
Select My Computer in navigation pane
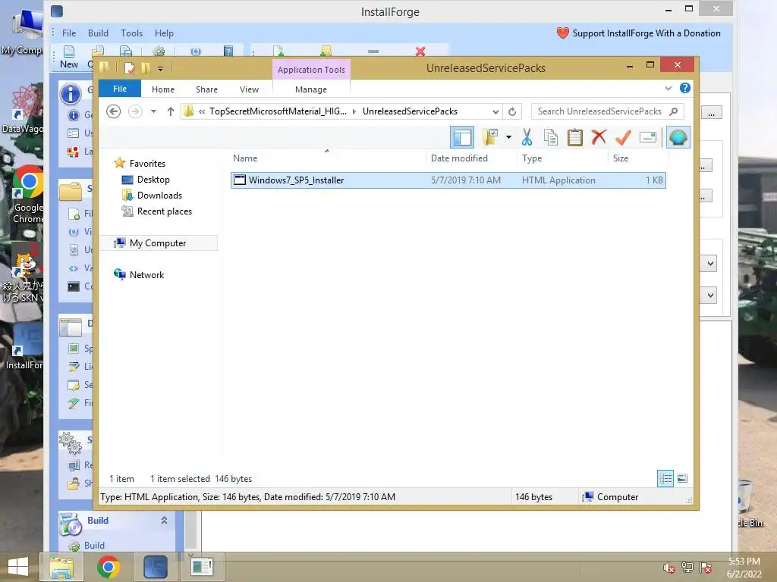coord(158,243)
